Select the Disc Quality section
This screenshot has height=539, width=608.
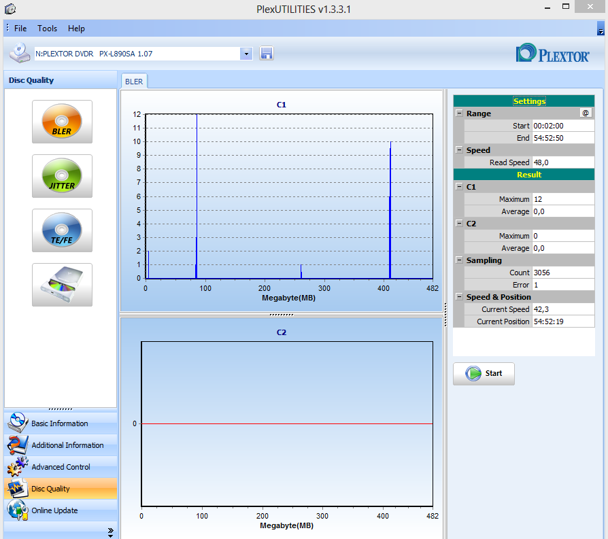61,488
